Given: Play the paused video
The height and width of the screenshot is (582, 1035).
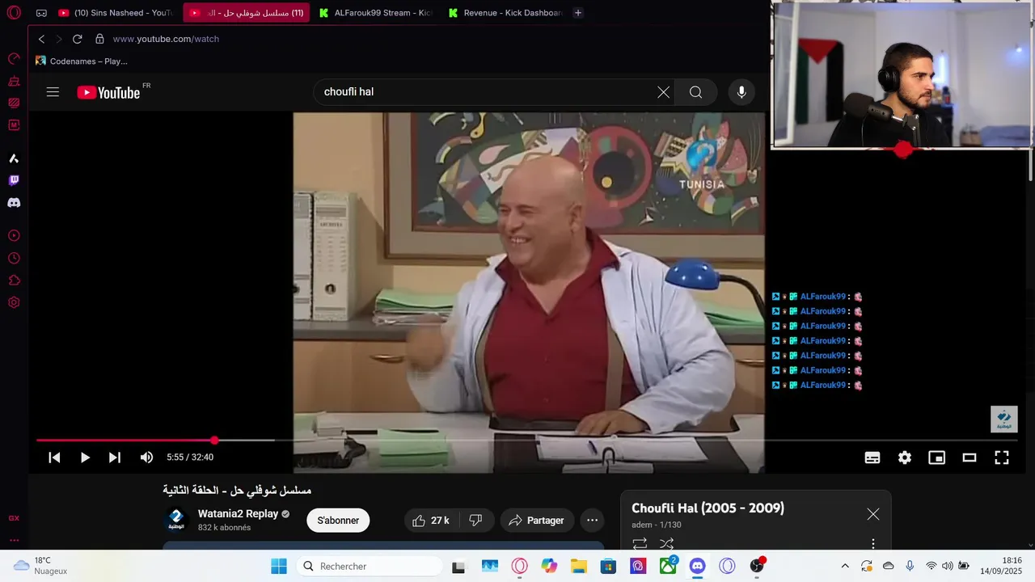Looking at the screenshot, I should (x=85, y=458).
